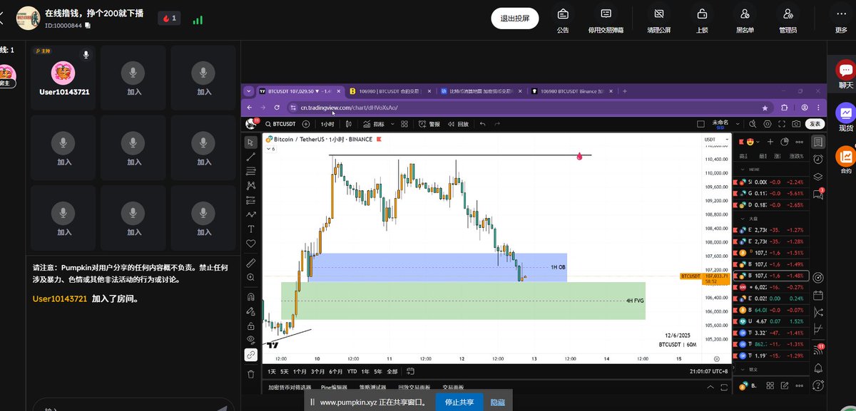This screenshot has width=856, height=411.
Task: Click the red alert drop on horizontal line
Action: point(579,155)
